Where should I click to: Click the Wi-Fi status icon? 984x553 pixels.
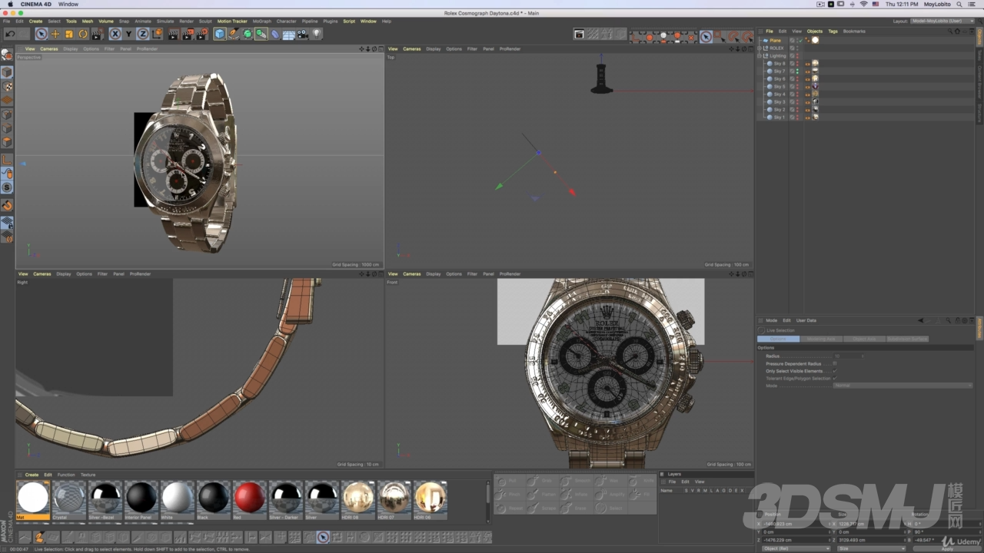coord(863,5)
